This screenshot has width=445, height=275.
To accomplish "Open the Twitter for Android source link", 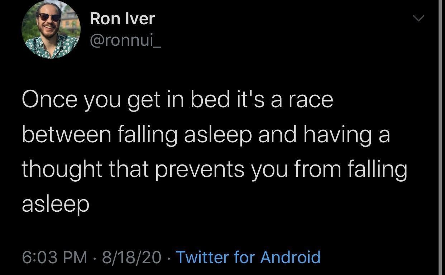I will click(x=248, y=257).
